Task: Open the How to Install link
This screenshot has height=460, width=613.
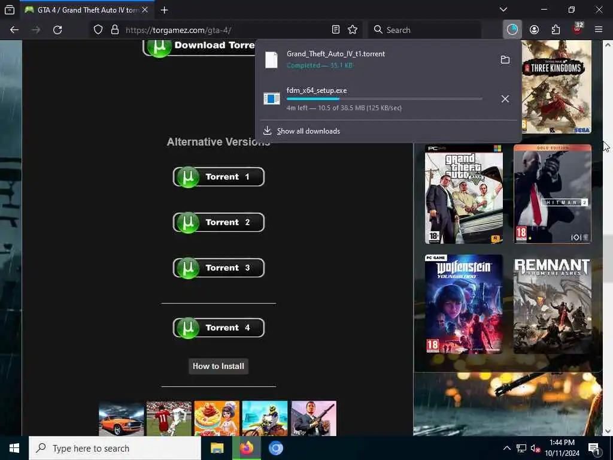Action: click(219, 367)
